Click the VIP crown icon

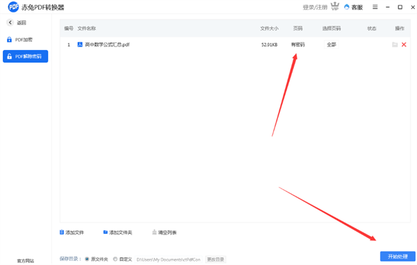tap(335, 6)
